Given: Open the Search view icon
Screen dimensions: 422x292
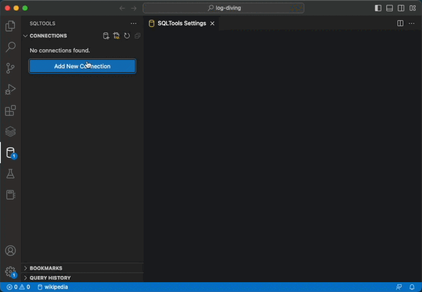Looking at the screenshot, I should [10, 47].
